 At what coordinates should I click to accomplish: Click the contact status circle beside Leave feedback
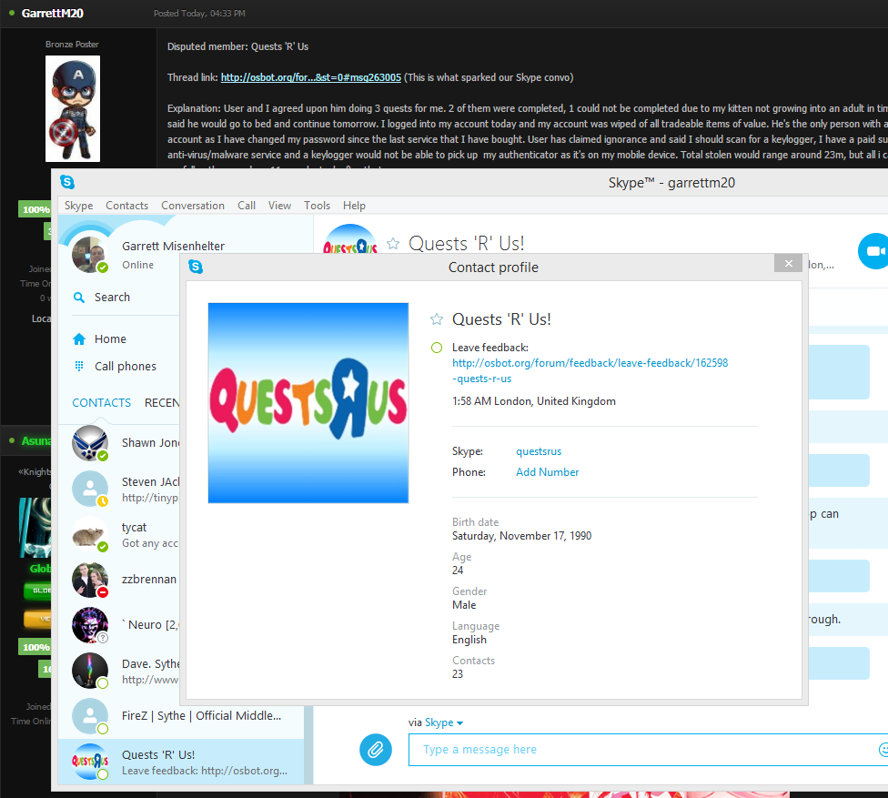pyautogui.click(x=437, y=348)
